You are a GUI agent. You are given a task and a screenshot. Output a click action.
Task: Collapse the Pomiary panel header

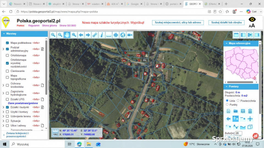(241, 86)
